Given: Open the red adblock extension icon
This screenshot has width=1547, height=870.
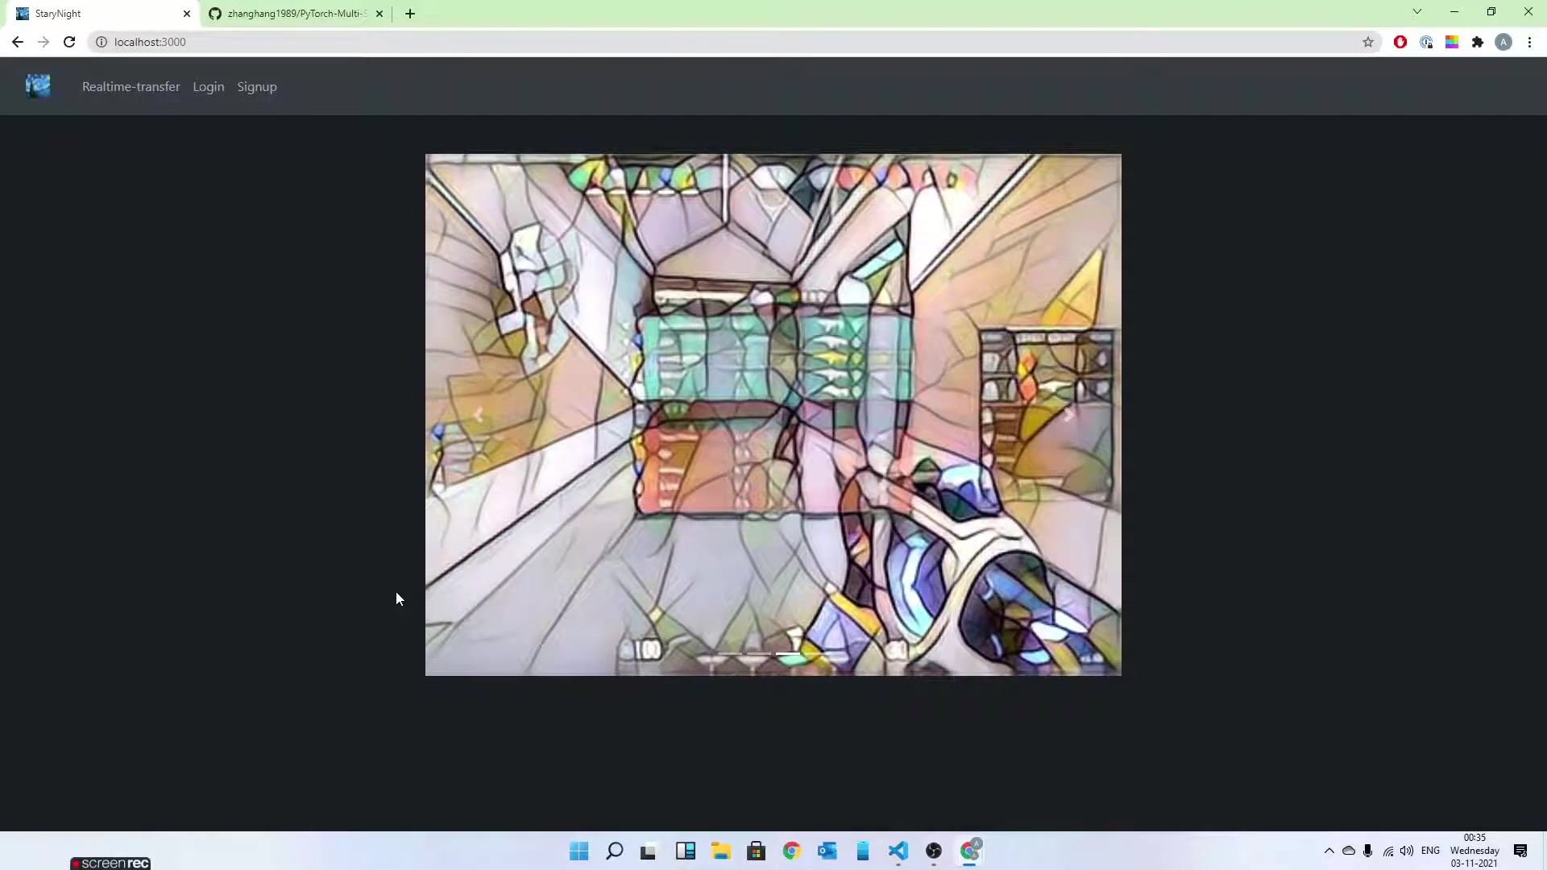Looking at the screenshot, I should (1400, 42).
